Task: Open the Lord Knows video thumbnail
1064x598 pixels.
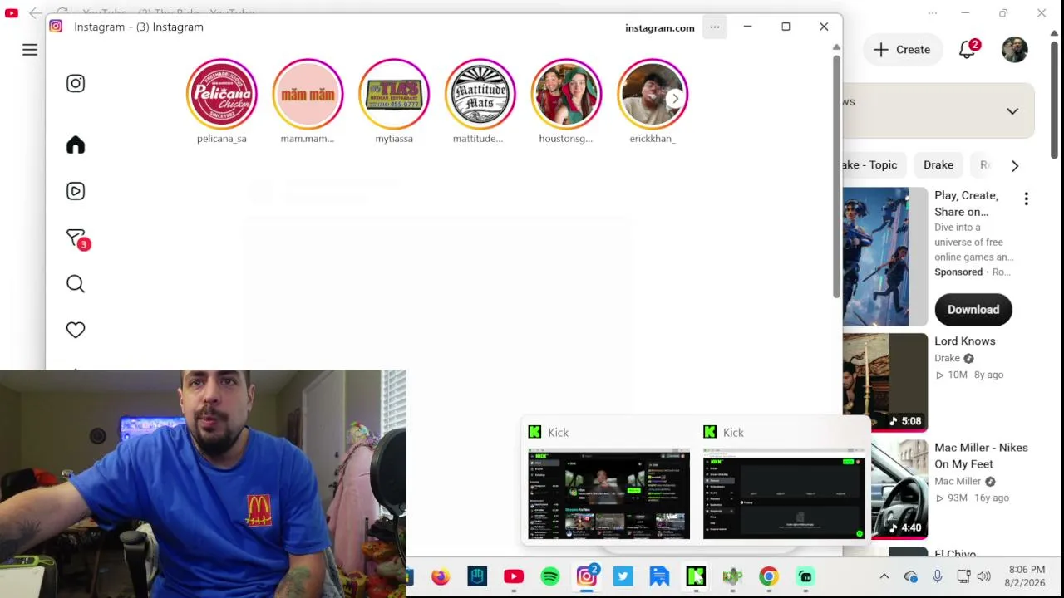Action: click(x=885, y=382)
